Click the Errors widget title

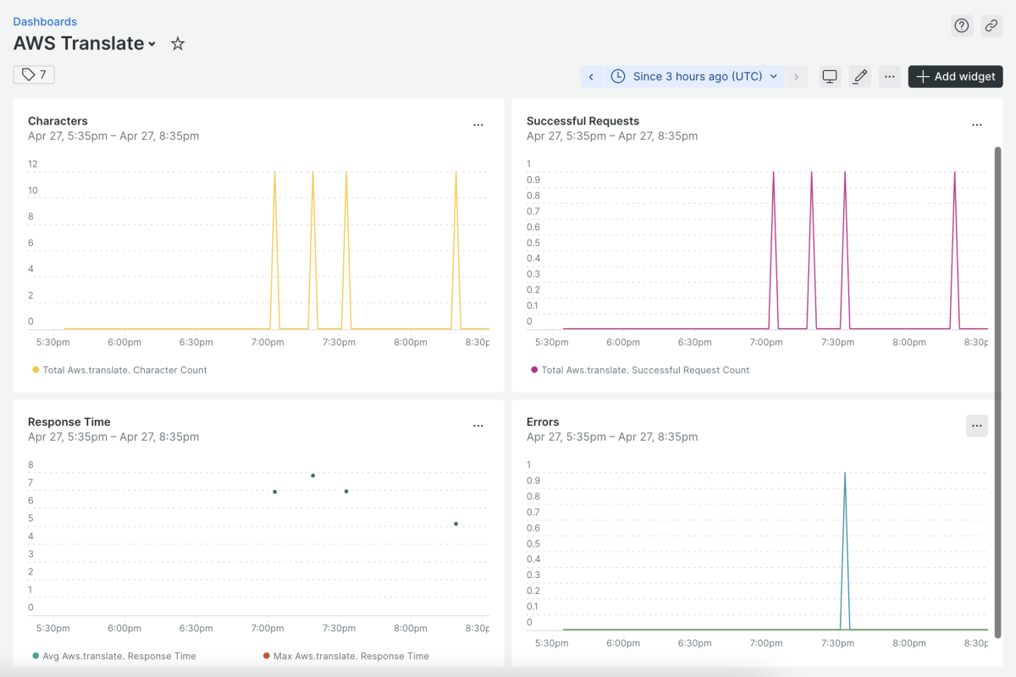[x=543, y=421]
